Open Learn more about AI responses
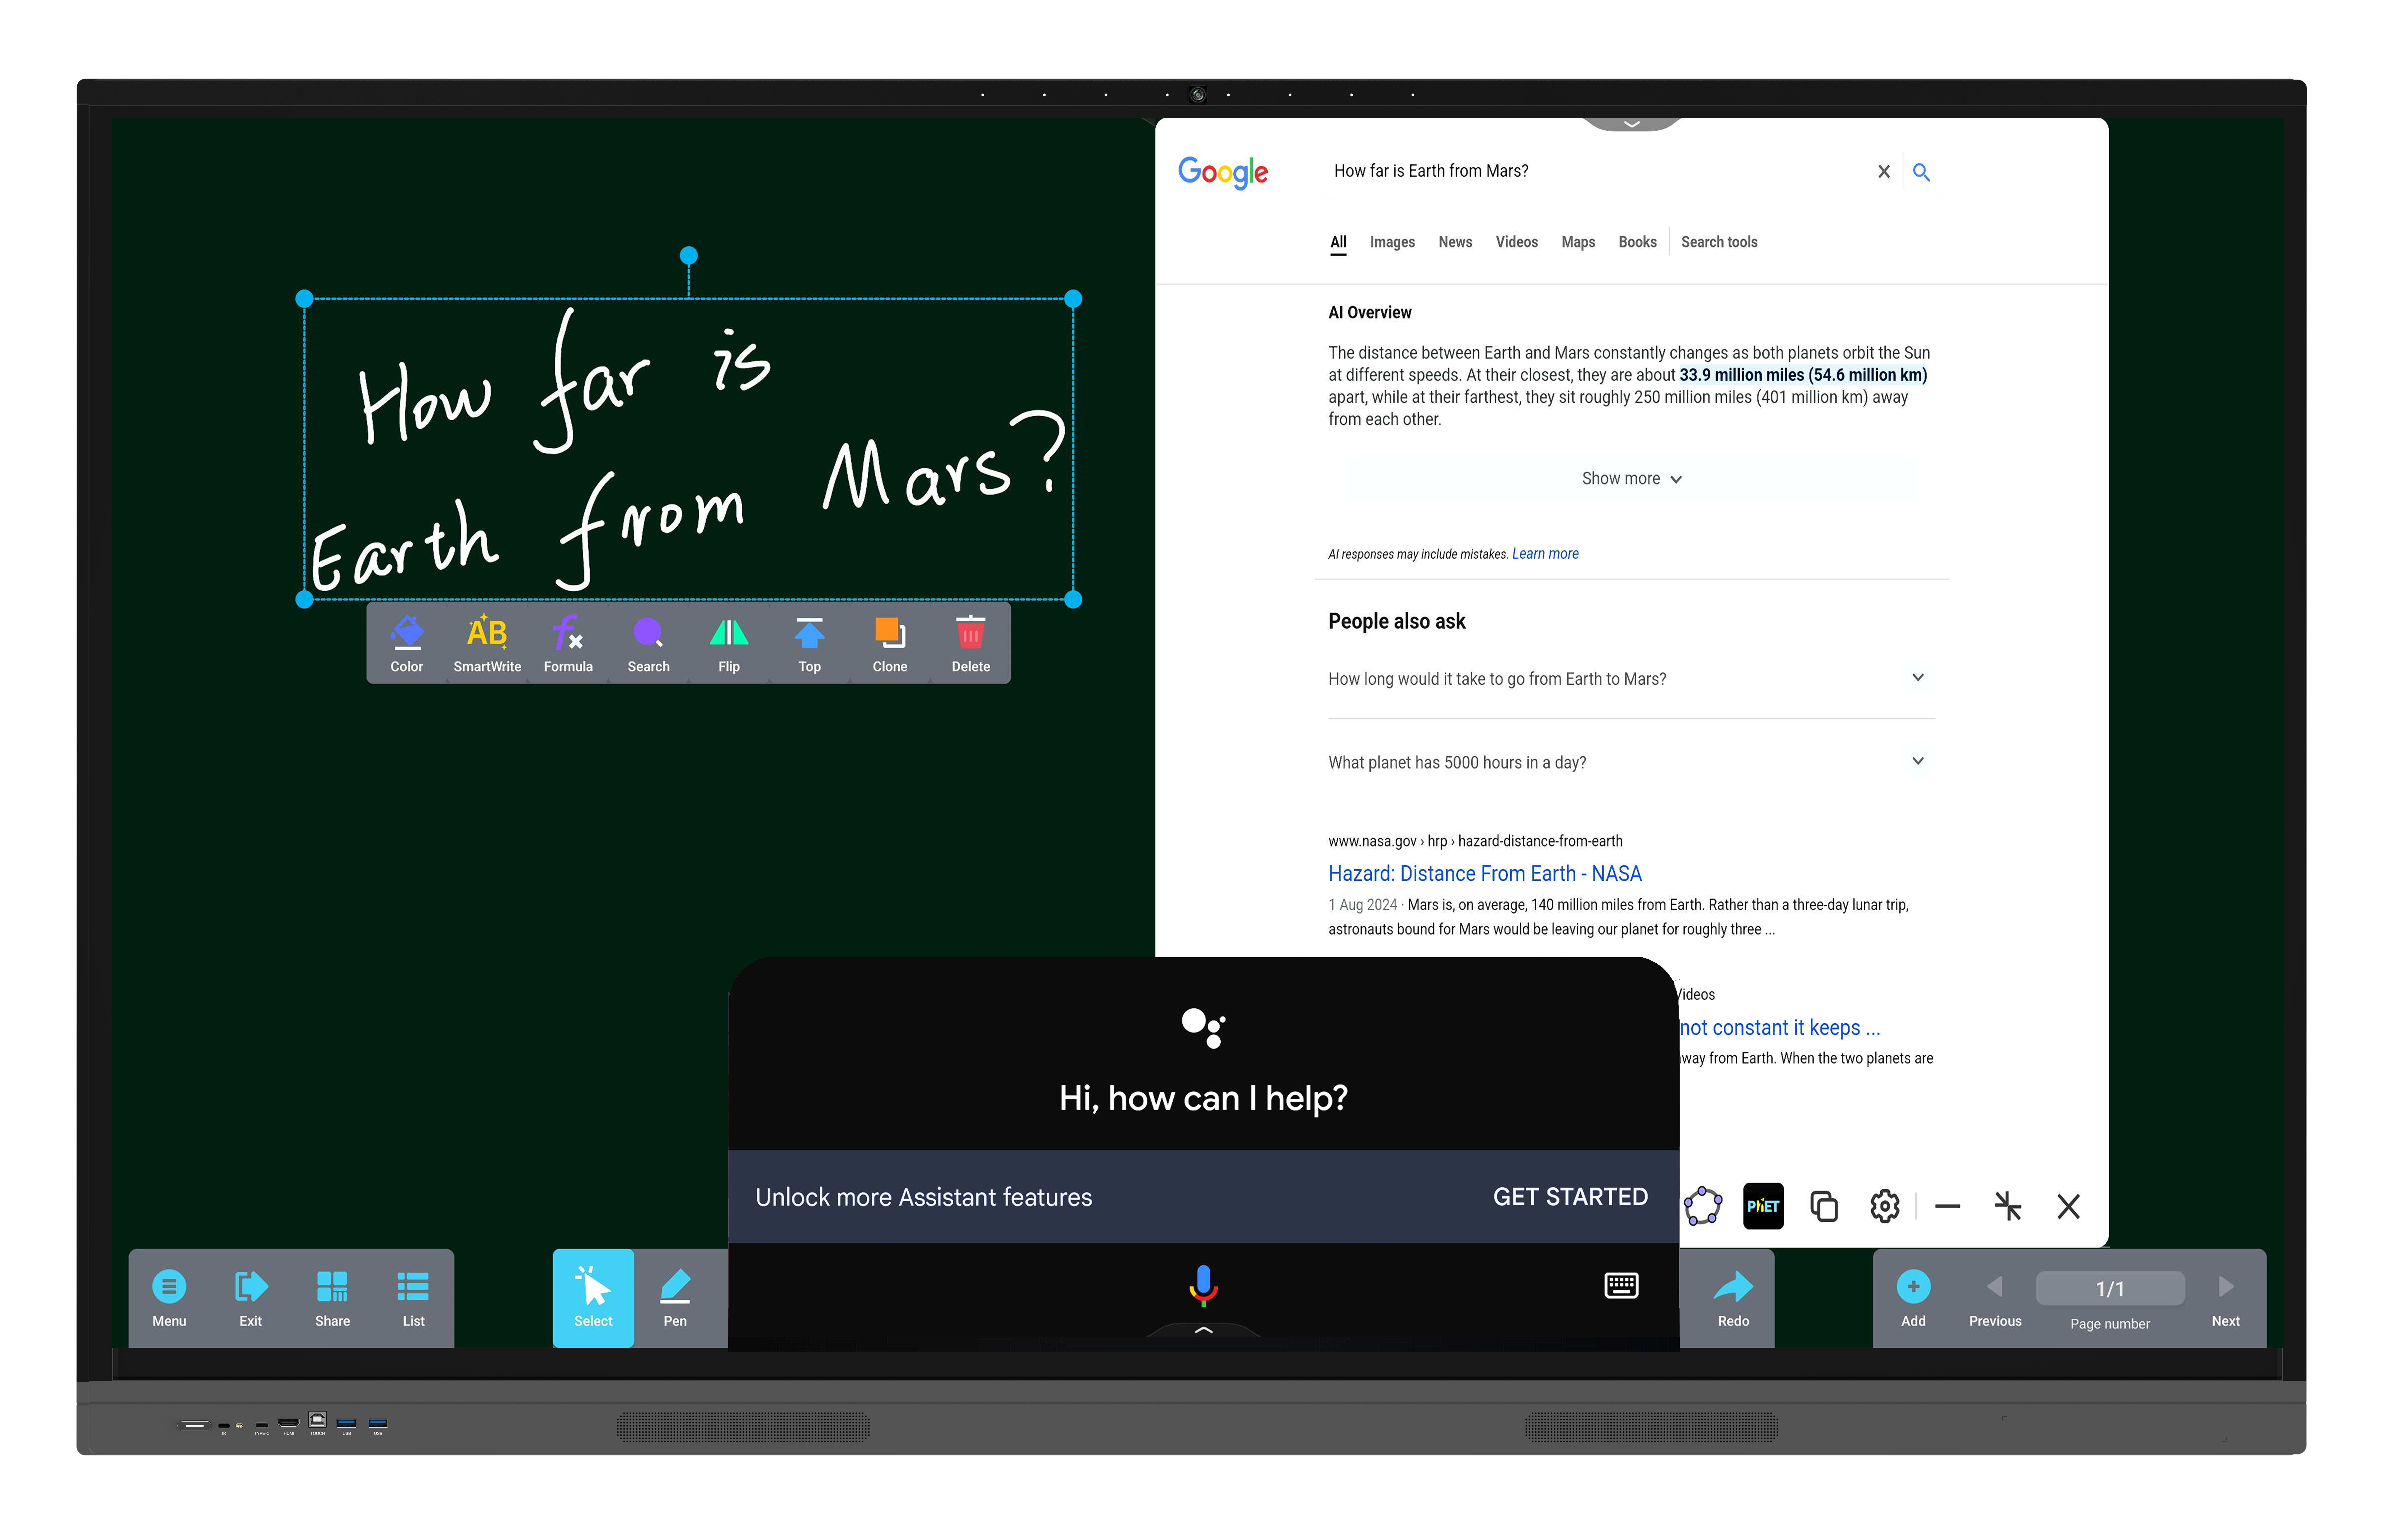 (1545, 554)
